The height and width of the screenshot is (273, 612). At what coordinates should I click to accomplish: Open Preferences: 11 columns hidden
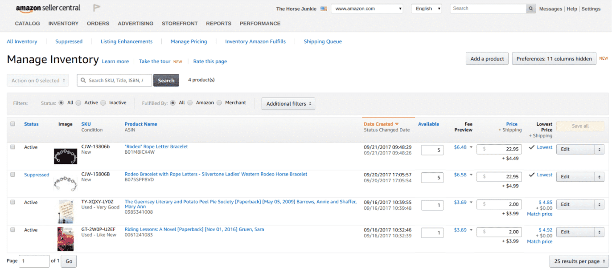(554, 59)
